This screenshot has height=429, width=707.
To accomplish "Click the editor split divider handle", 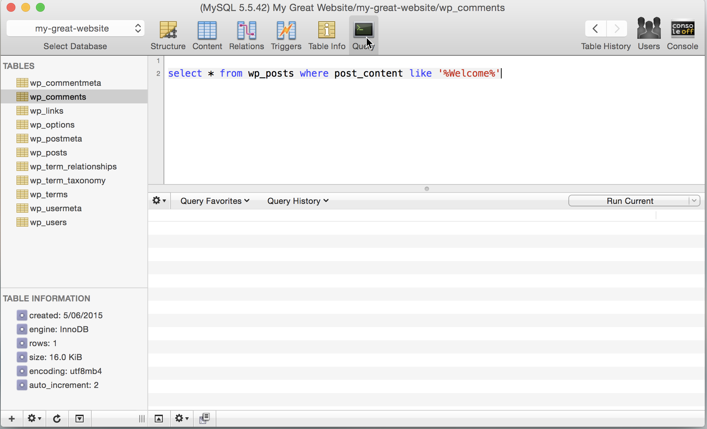I will tap(426, 189).
